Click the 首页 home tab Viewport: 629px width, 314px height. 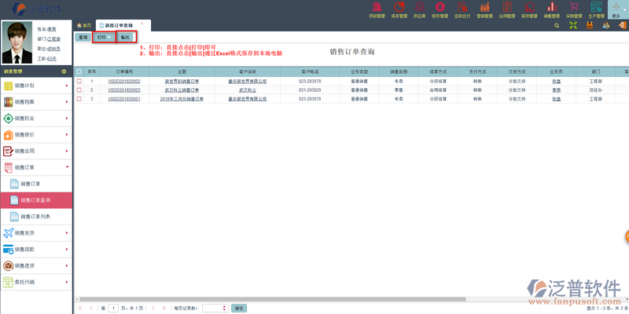tap(84, 25)
